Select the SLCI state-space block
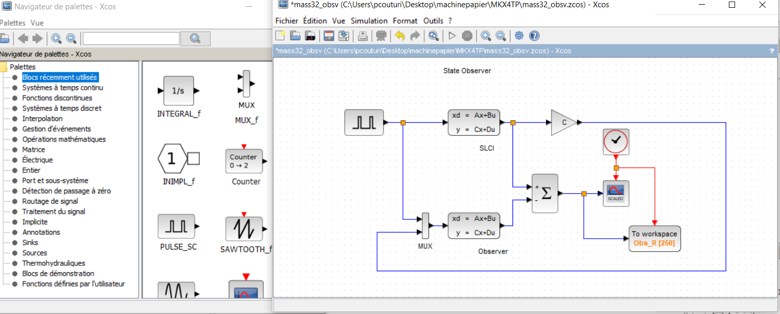The height and width of the screenshot is (314, 780). point(474,122)
